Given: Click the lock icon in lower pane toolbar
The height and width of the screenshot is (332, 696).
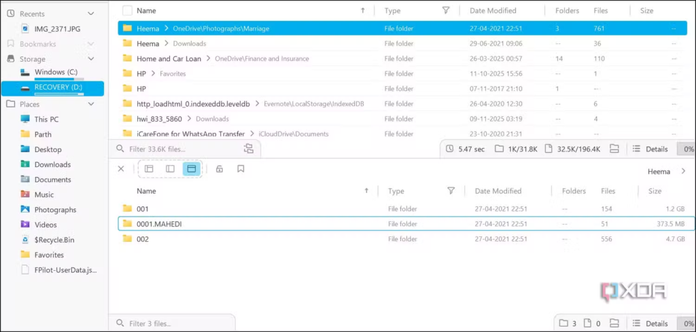Looking at the screenshot, I should (x=219, y=169).
